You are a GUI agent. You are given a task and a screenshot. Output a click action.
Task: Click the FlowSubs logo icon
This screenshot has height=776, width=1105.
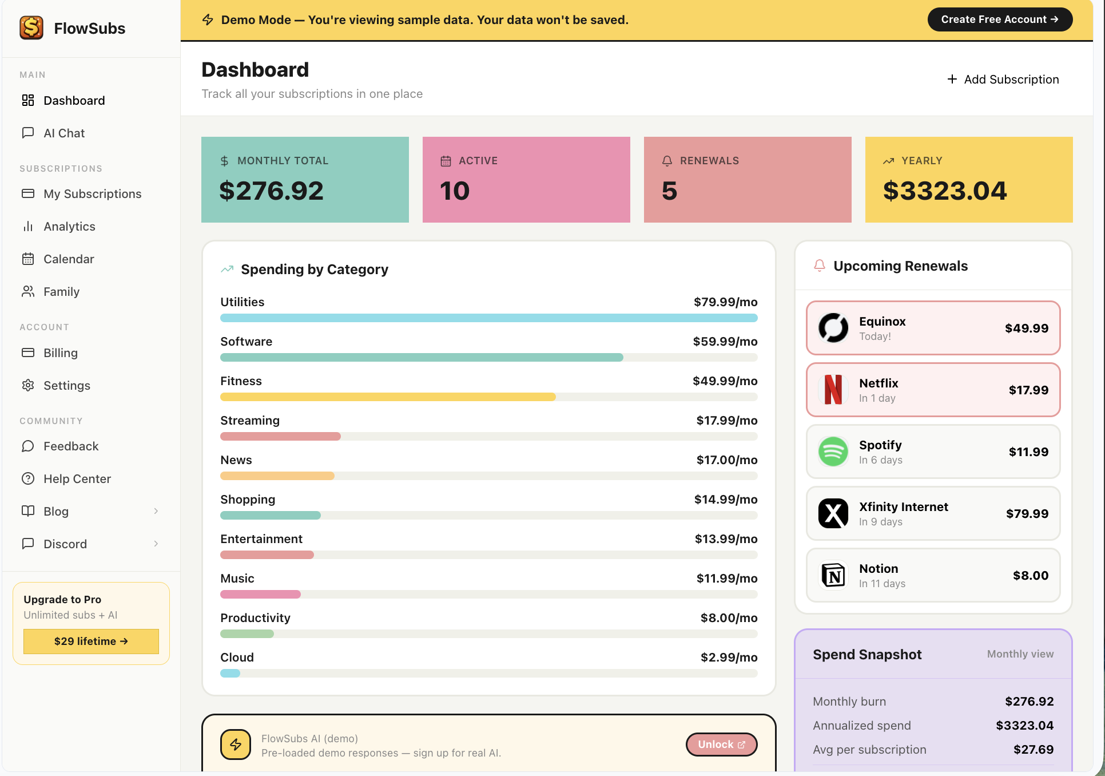(31, 27)
